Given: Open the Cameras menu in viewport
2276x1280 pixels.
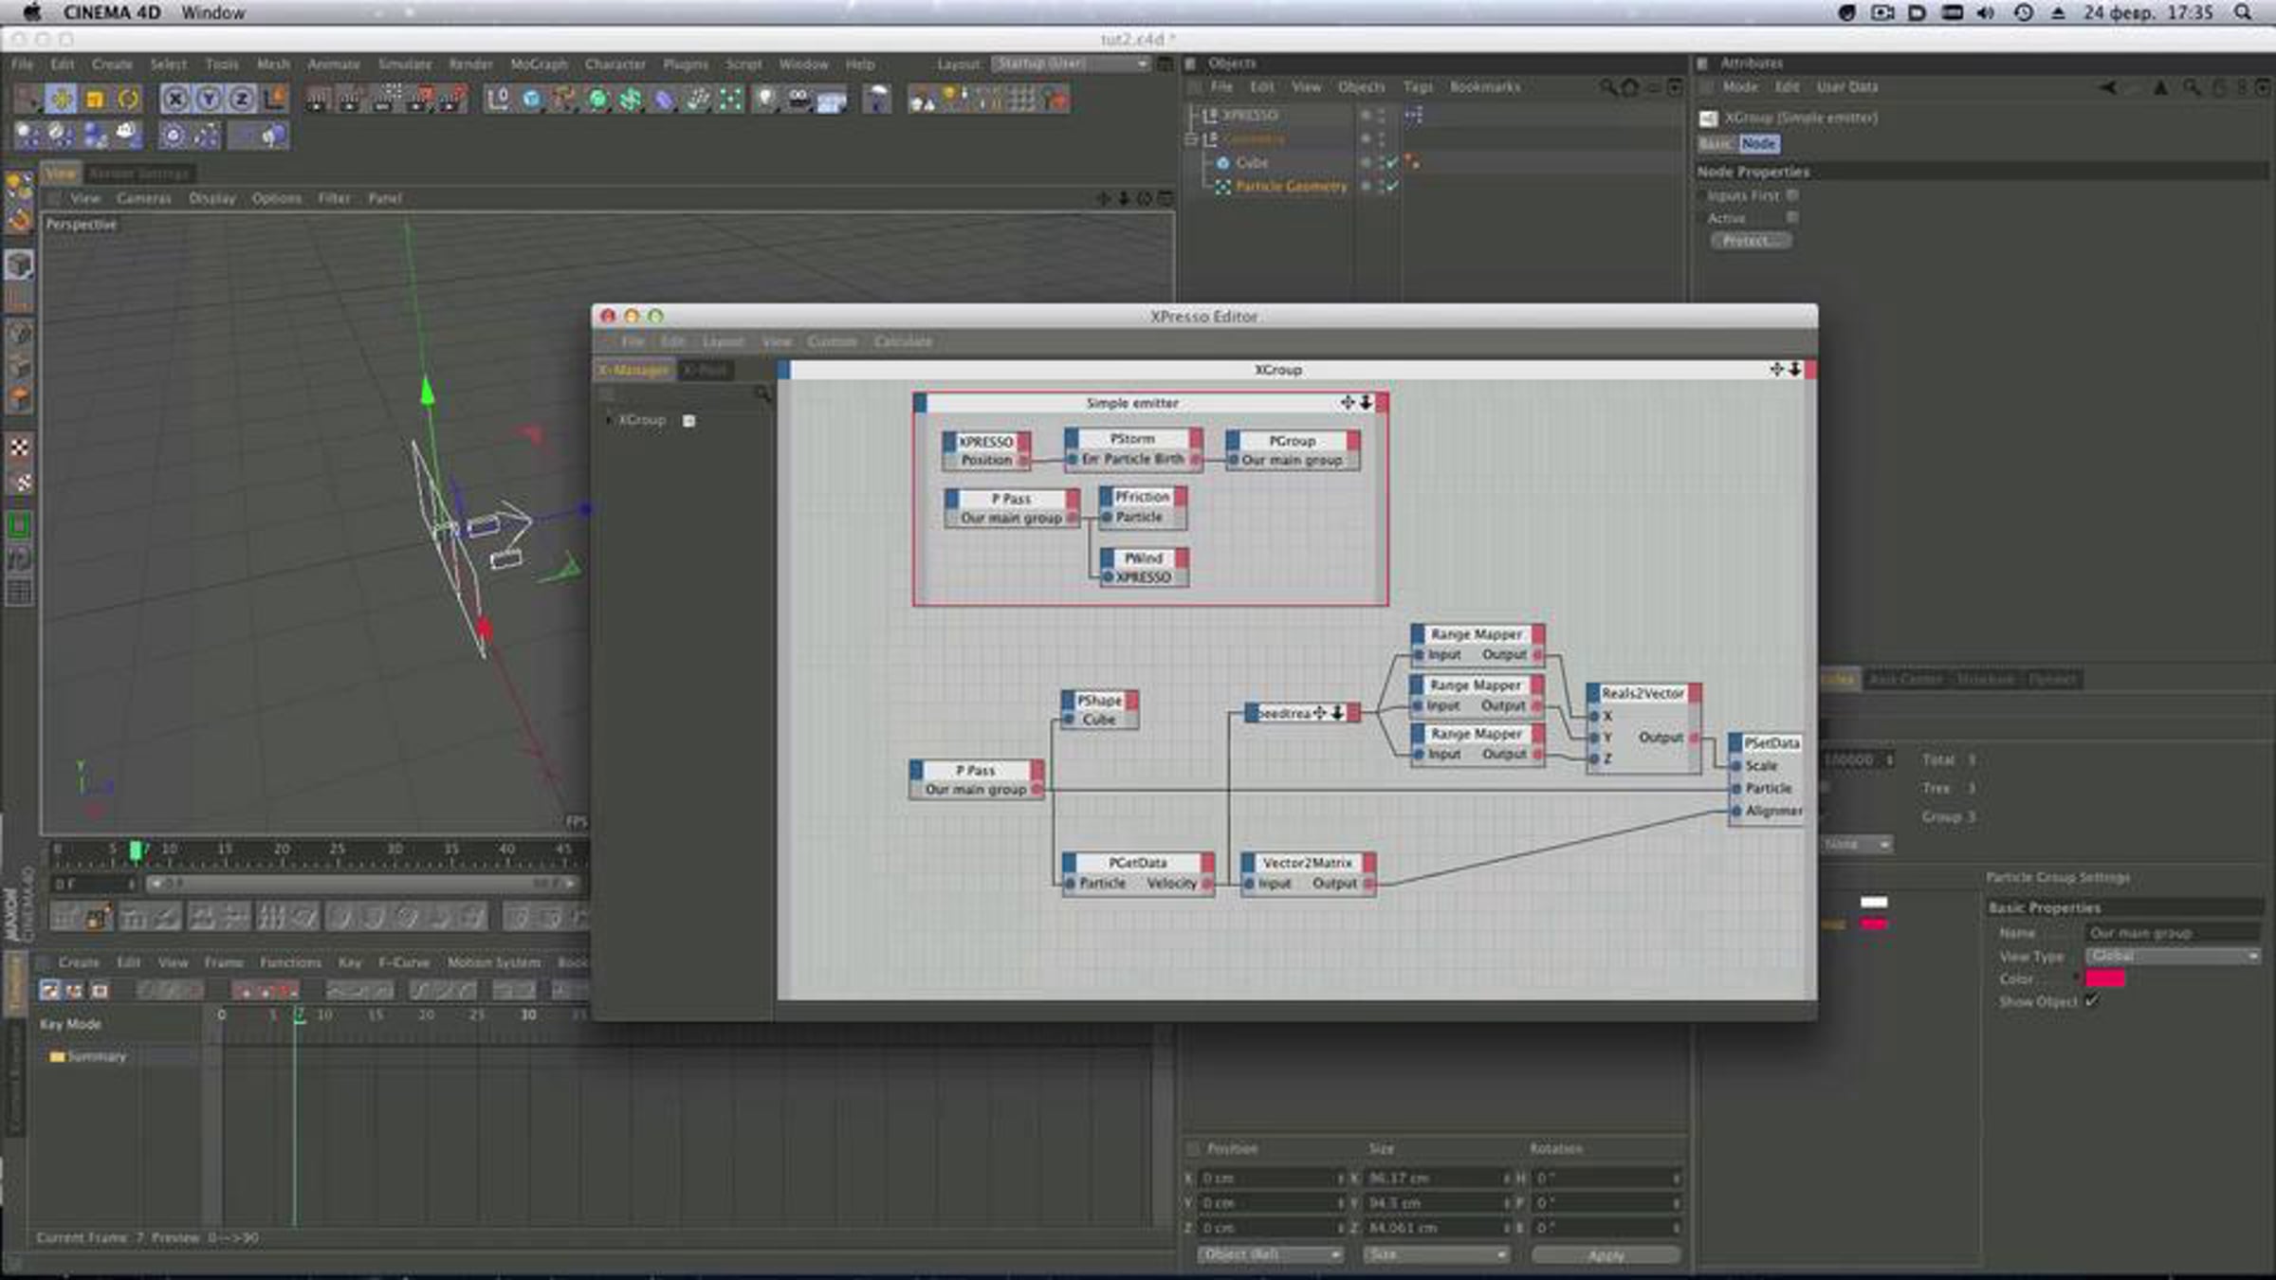Looking at the screenshot, I should (x=144, y=198).
